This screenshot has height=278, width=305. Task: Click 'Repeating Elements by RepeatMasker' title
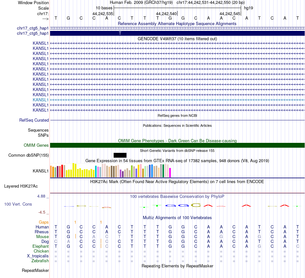point(178,266)
